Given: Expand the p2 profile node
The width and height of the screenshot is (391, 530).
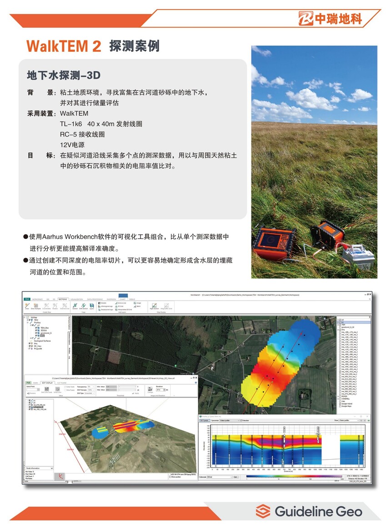Looking at the screenshot, I should point(31,338).
